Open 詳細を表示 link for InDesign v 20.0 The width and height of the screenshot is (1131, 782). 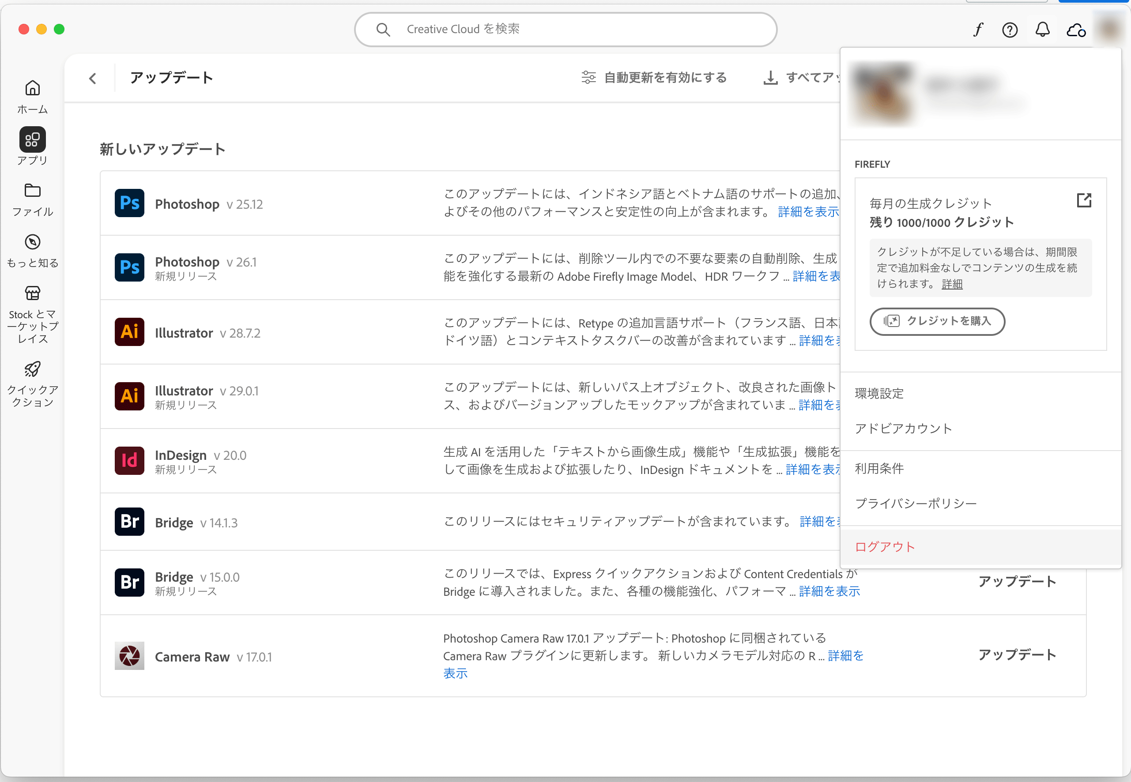pos(814,470)
